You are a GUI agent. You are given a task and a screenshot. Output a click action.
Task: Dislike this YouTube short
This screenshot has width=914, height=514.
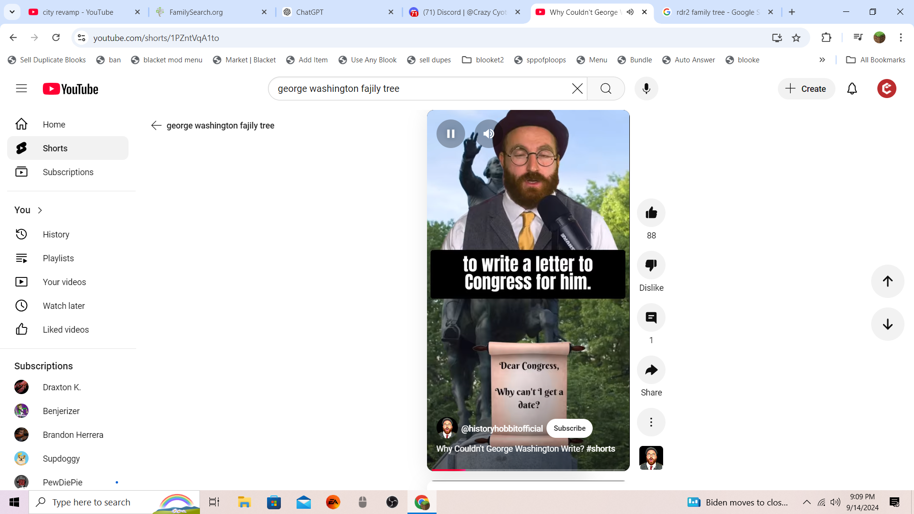[651, 265]
